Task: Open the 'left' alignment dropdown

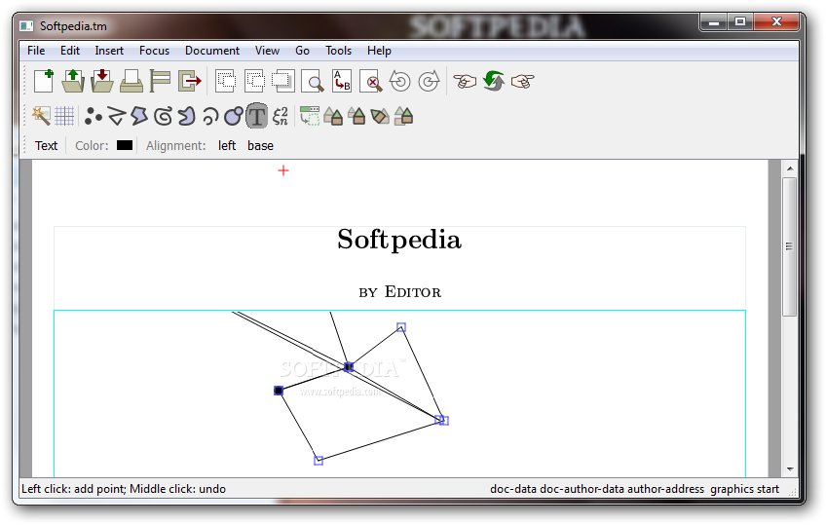Action: 227,146
